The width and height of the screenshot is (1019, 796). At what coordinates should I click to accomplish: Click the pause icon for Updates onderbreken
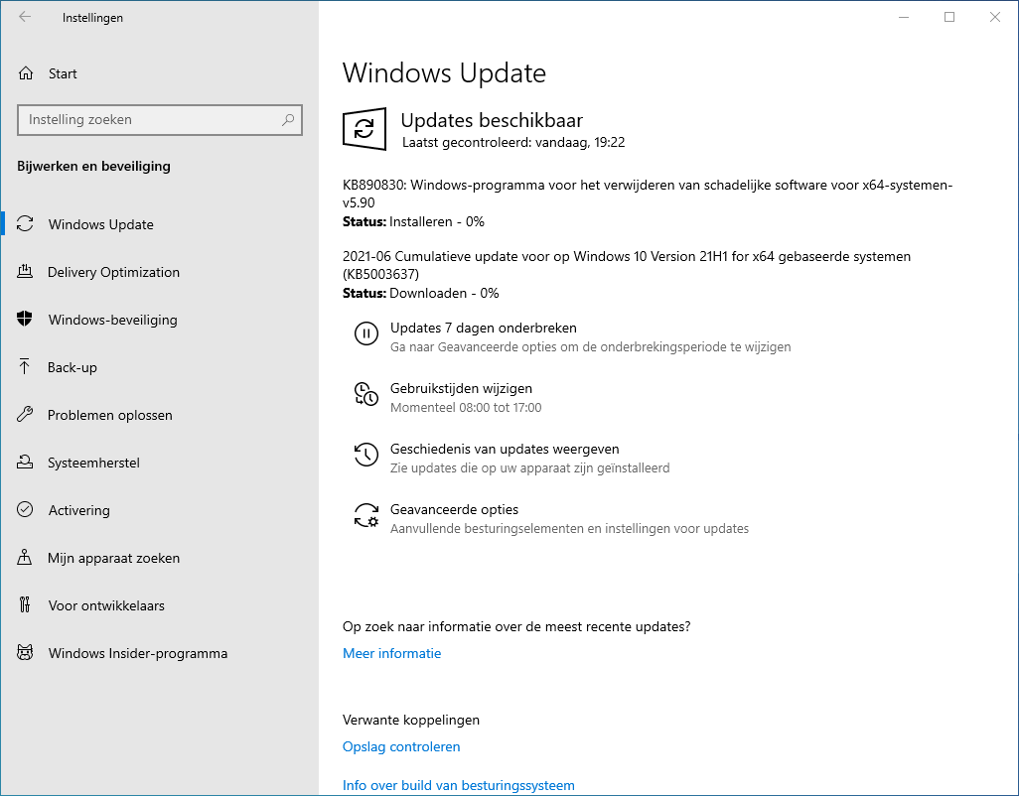click(365, 334)
